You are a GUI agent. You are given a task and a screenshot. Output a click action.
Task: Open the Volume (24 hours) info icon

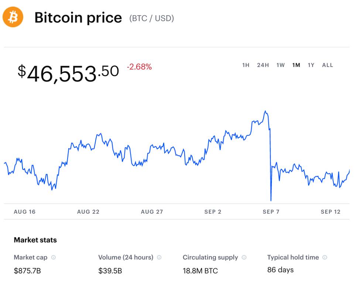pyautogui.click(x=159, y=257)
